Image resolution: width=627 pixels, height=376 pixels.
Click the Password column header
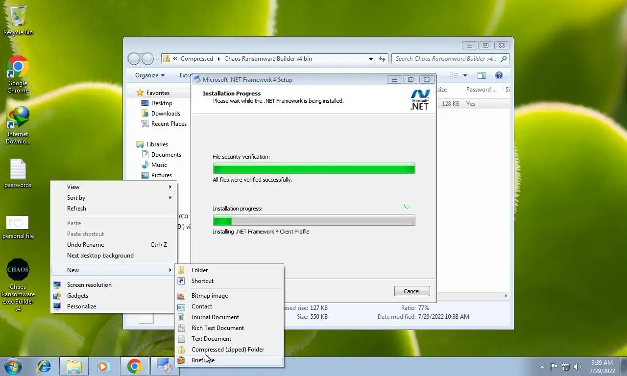point(482,90)
